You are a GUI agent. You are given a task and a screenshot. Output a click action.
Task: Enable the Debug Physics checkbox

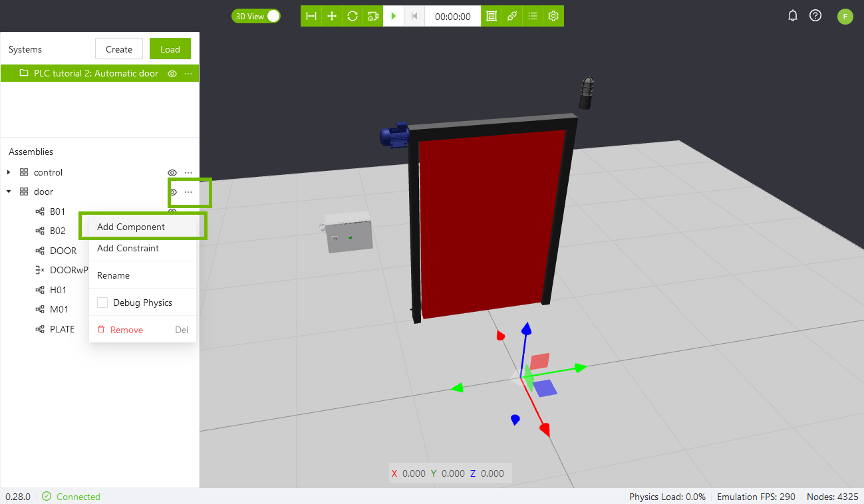tap(102, 303)
